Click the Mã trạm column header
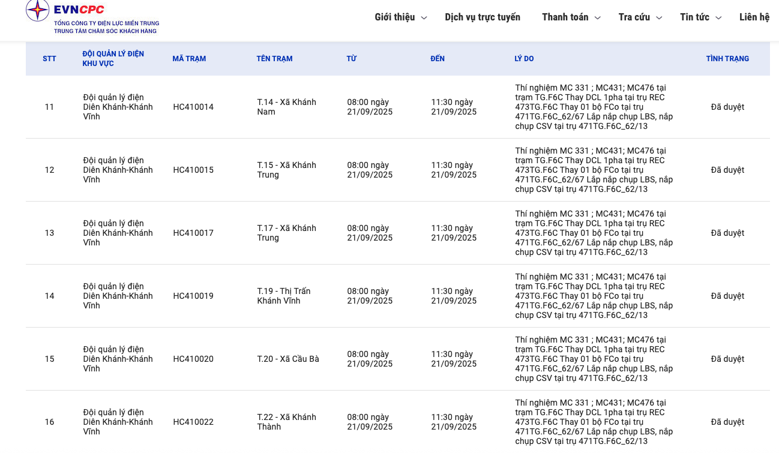 pos(189,59)
